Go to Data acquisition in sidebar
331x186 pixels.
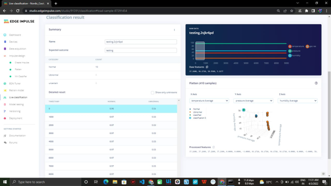[x=18, y=49]
